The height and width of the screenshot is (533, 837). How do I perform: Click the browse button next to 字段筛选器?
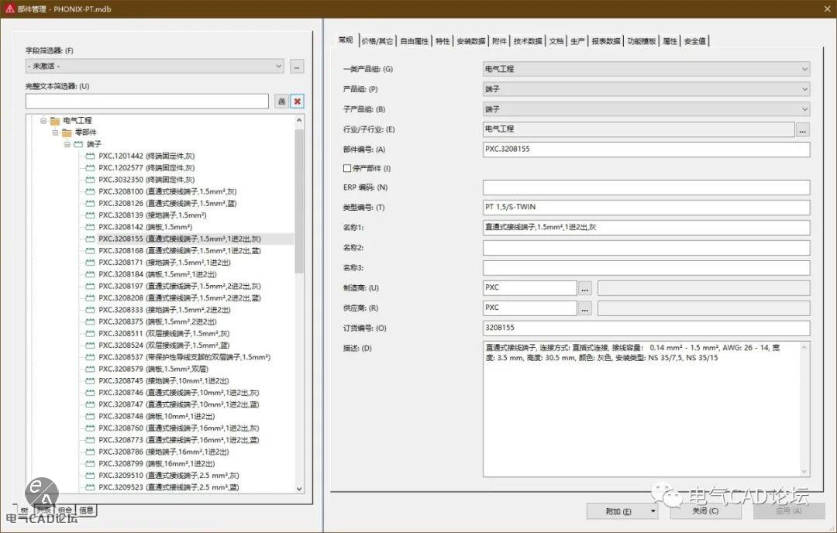(298, 66)
